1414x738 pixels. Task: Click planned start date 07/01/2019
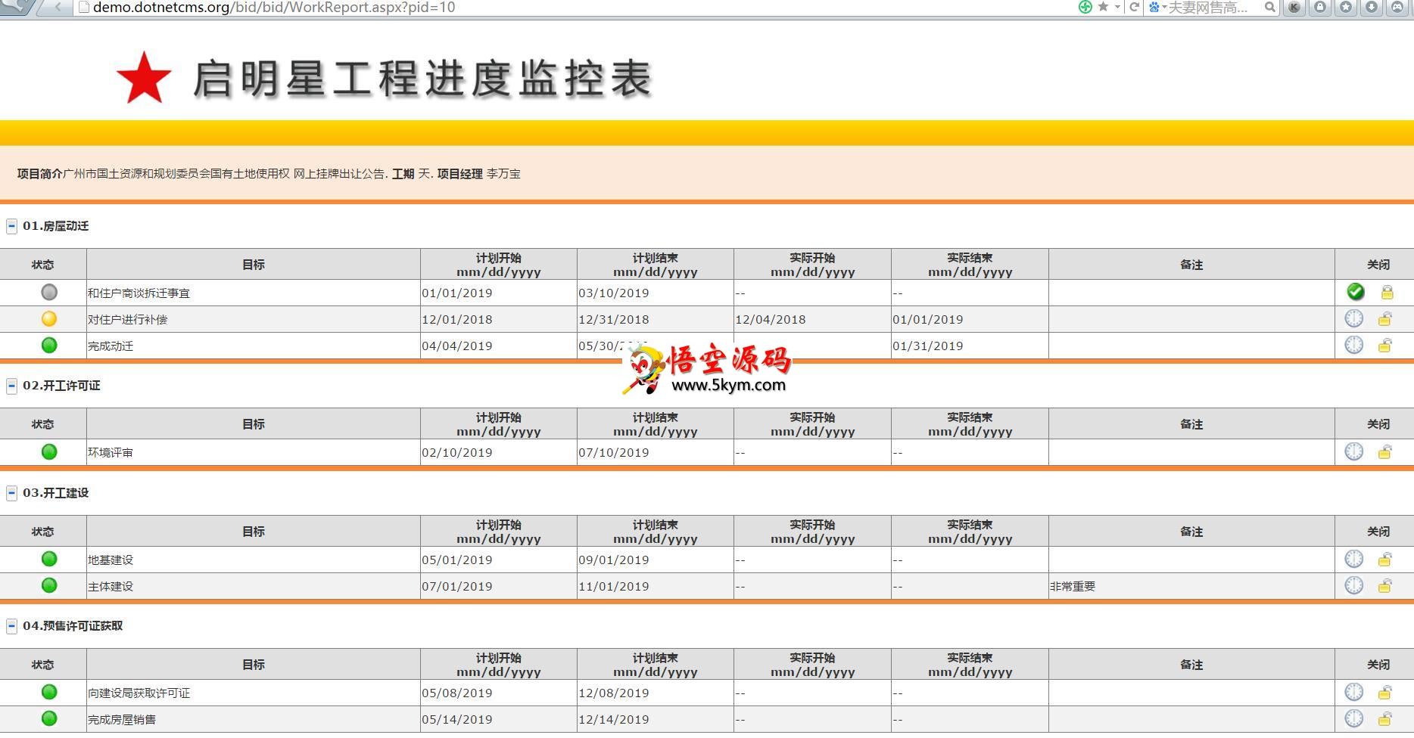pyautogui.click(x=457, y=587)
